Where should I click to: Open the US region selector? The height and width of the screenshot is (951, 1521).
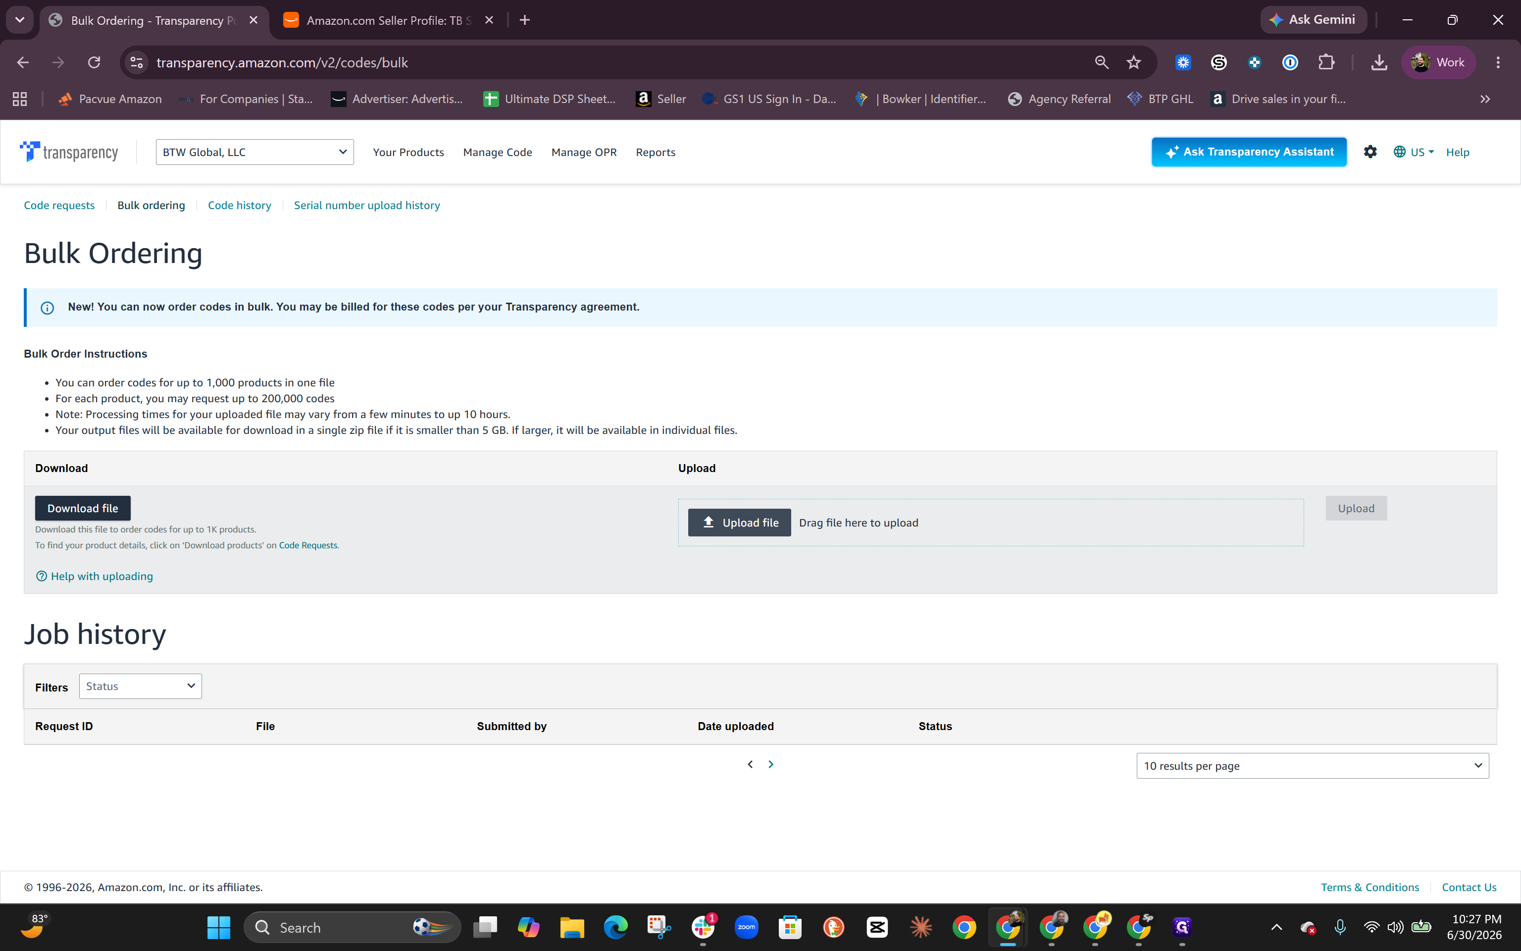pos(1414,152)
